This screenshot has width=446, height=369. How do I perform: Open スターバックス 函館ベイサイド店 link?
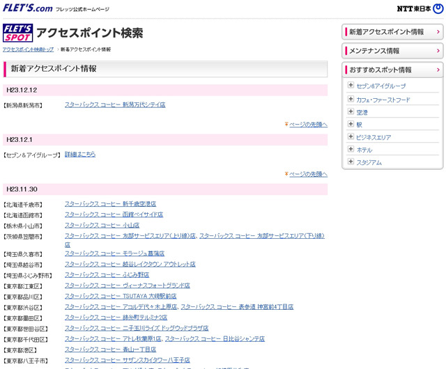114,214
